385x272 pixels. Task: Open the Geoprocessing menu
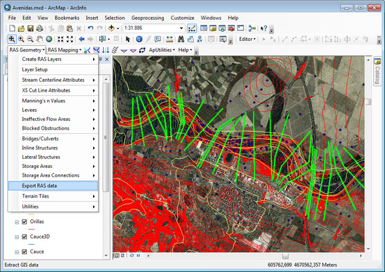click(x=148, y=18)
